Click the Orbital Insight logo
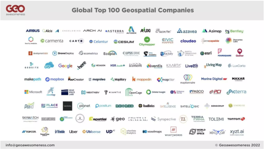 pos(156,92)
